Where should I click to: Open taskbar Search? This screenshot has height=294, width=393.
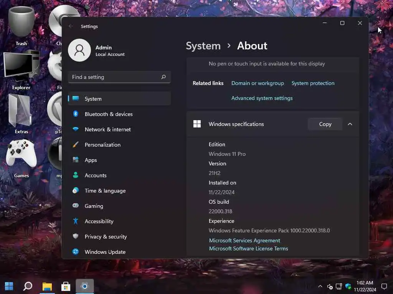[28, 286]
